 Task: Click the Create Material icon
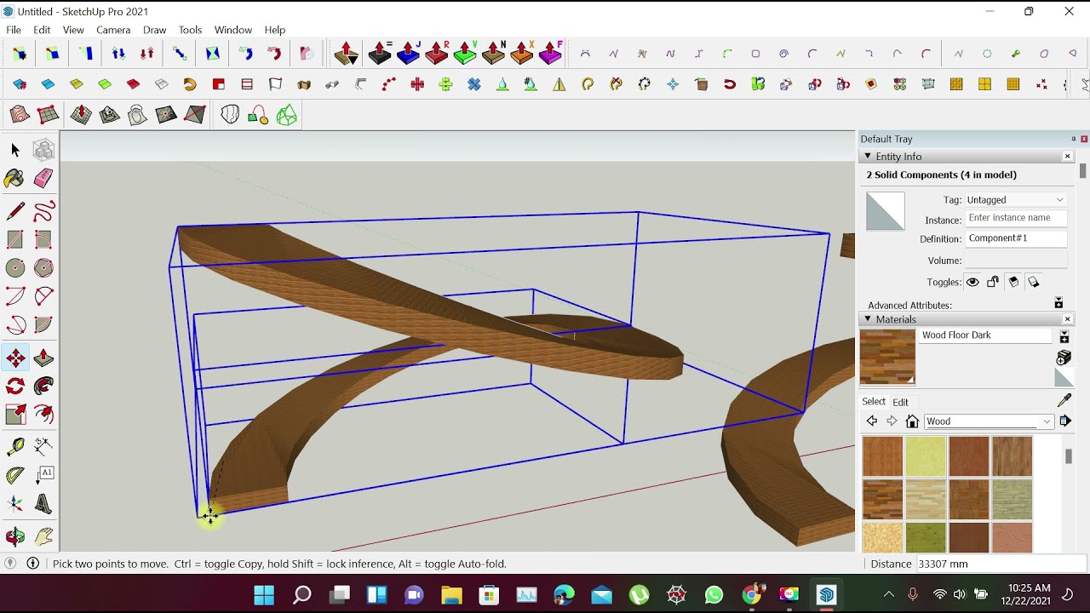[x=1064, y=358]
